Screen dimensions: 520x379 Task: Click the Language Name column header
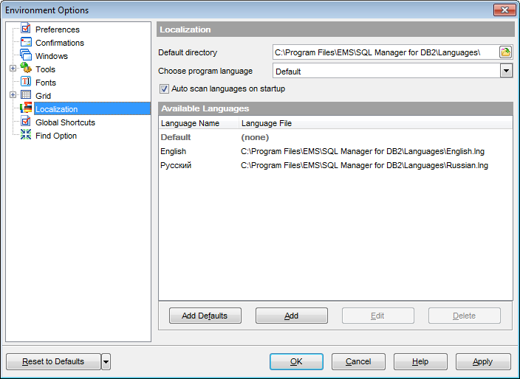pos(191,123)
